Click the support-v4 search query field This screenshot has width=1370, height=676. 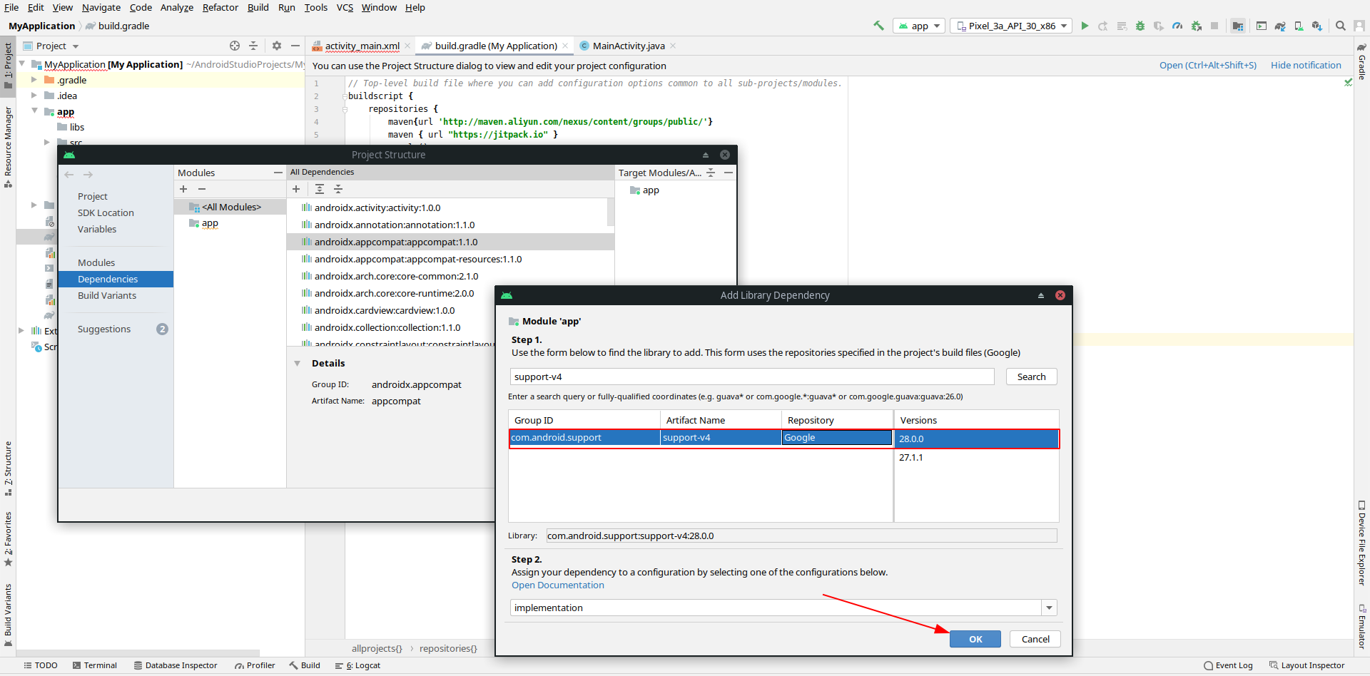coord(752,377)
